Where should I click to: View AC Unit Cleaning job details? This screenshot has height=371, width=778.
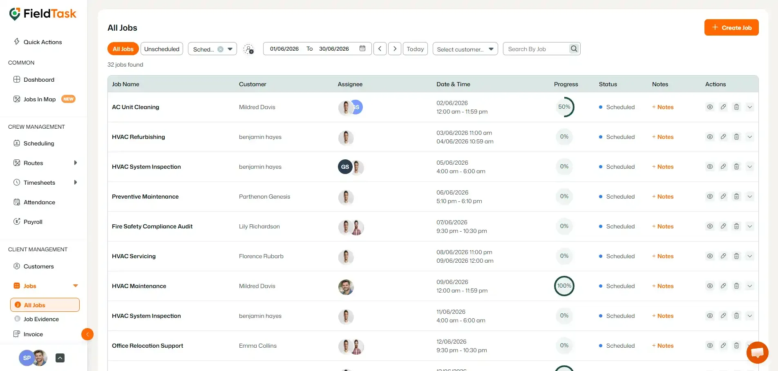click(710, 107)
